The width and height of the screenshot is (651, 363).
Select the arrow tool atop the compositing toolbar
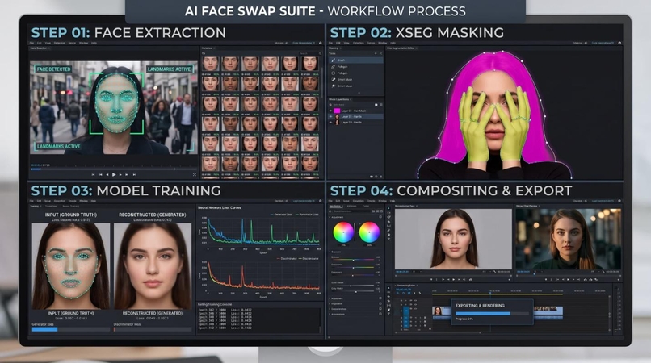point(388,208)
